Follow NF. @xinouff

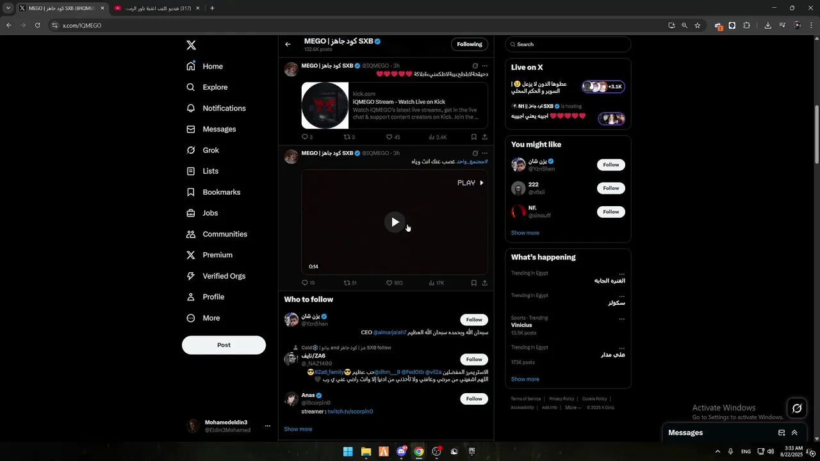coord(611,212)
